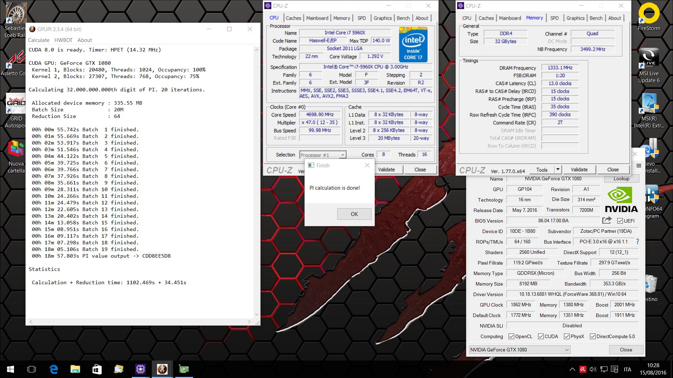Switch to GPUPI via taskbar icon
The width and height of the screenshot is (673, 378).
[162, 369]
